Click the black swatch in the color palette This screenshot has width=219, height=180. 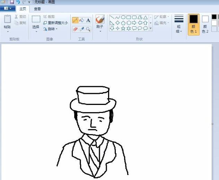coord(214,17)
